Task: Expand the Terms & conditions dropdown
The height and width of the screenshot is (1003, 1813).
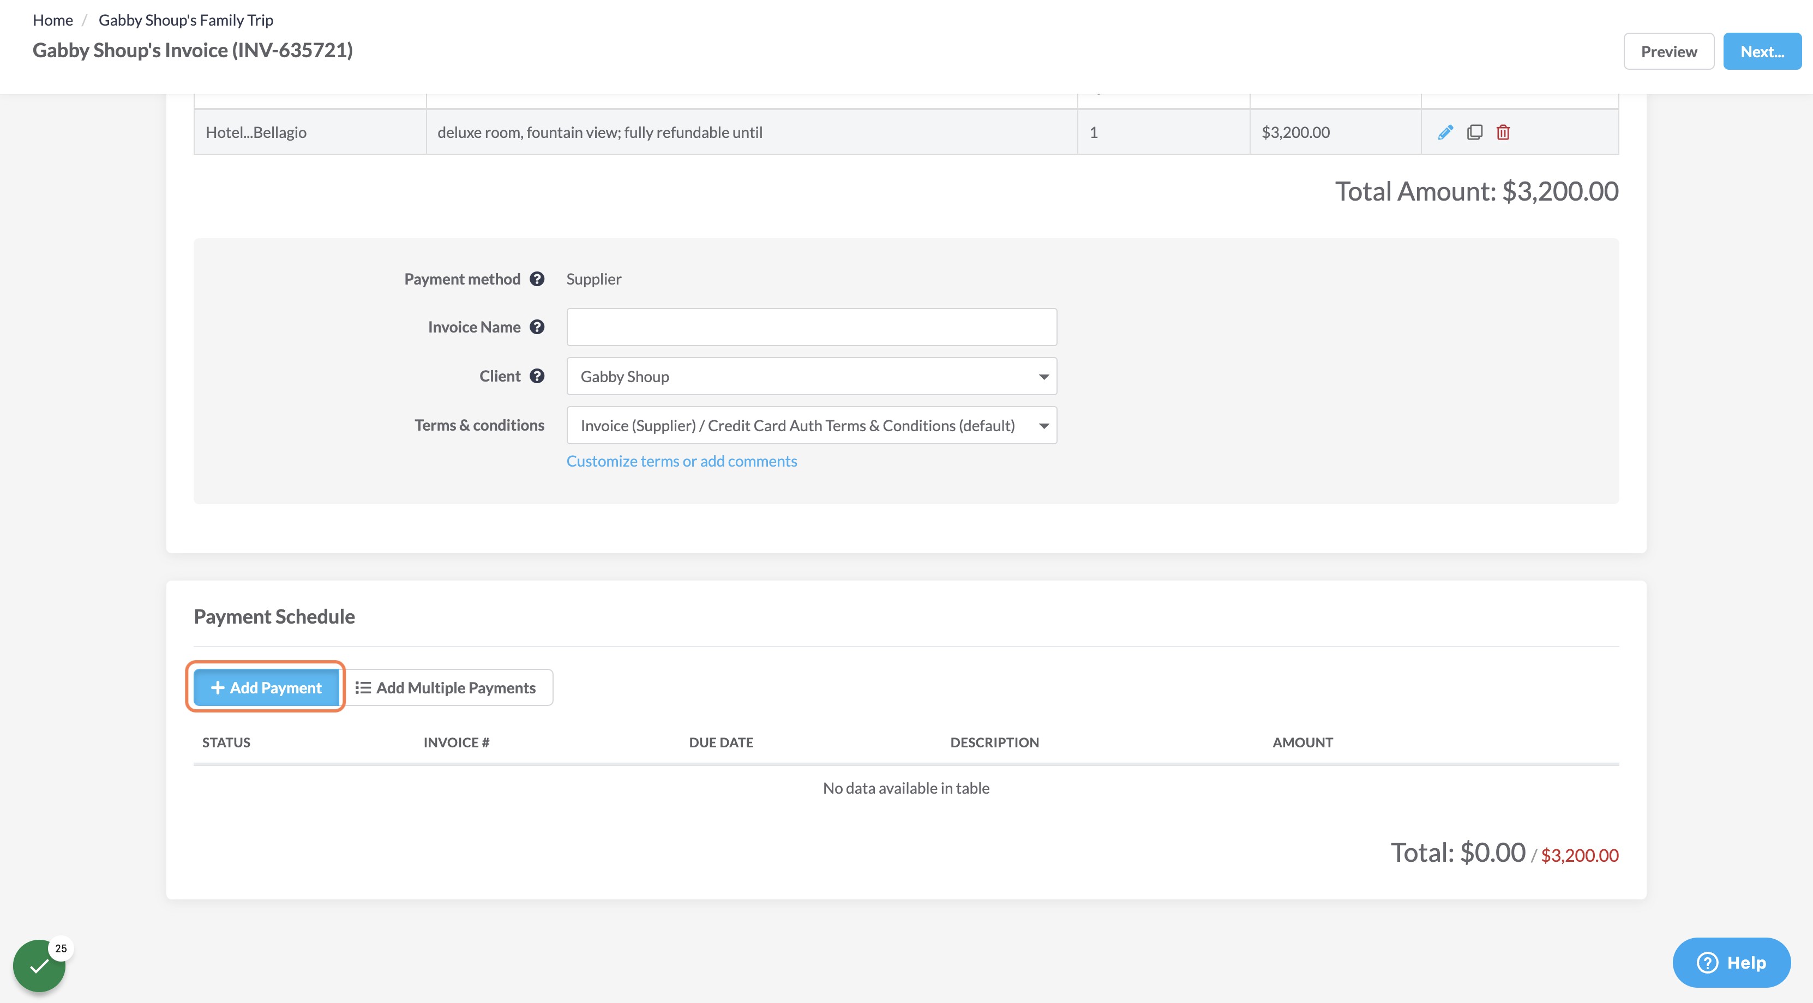Action: tap(812, 426)
